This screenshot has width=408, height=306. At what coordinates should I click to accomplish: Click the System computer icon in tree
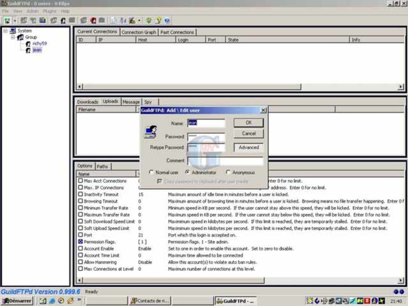click(x=13, y=31)
